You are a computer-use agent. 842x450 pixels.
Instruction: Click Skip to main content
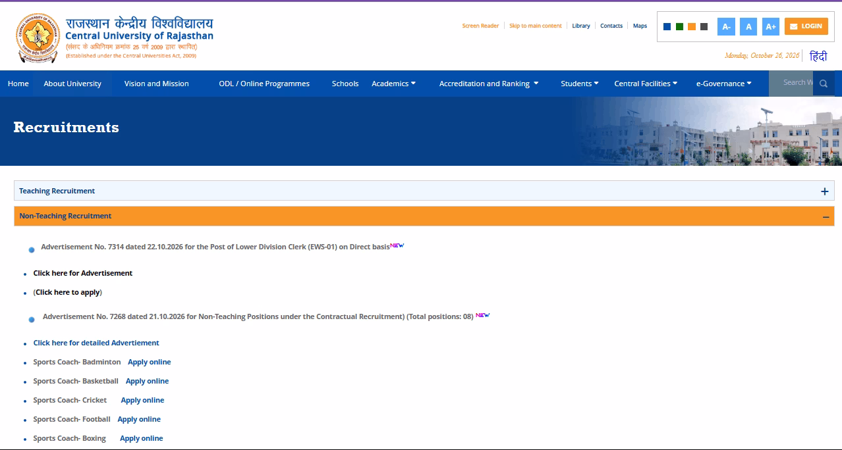pyautogui.click(x=536, y=26)
